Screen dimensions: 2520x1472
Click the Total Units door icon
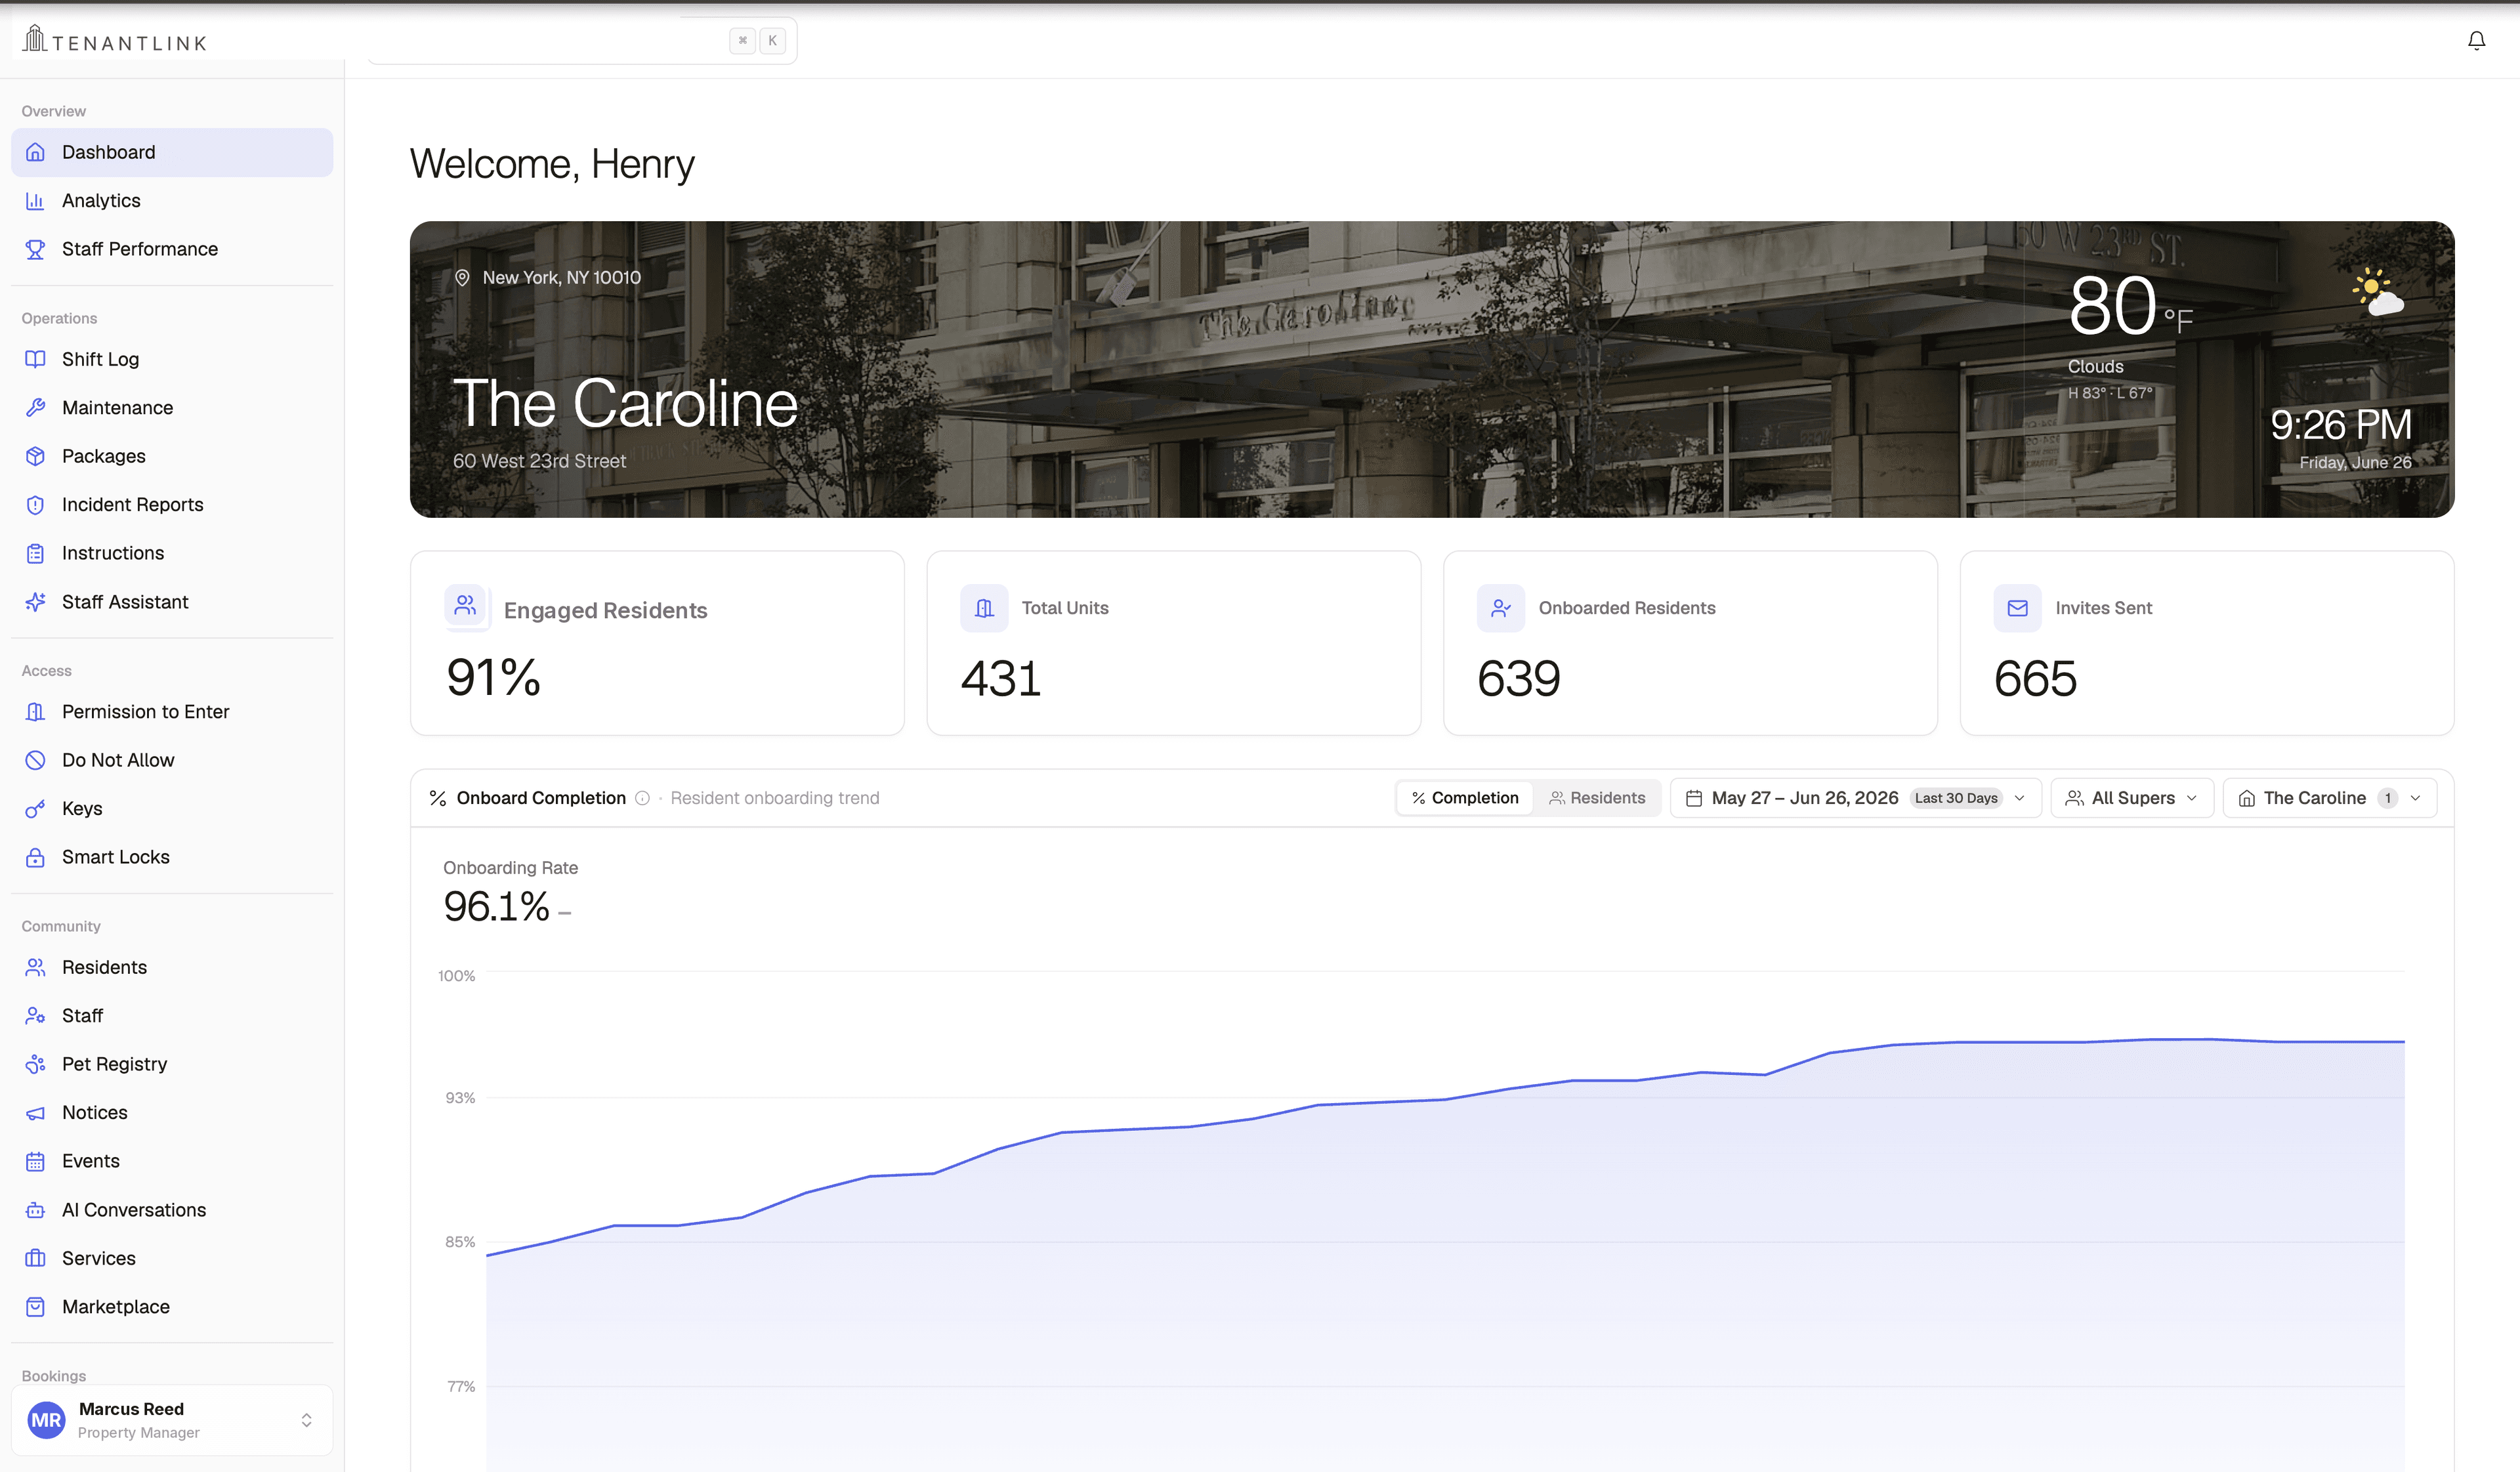984,608
